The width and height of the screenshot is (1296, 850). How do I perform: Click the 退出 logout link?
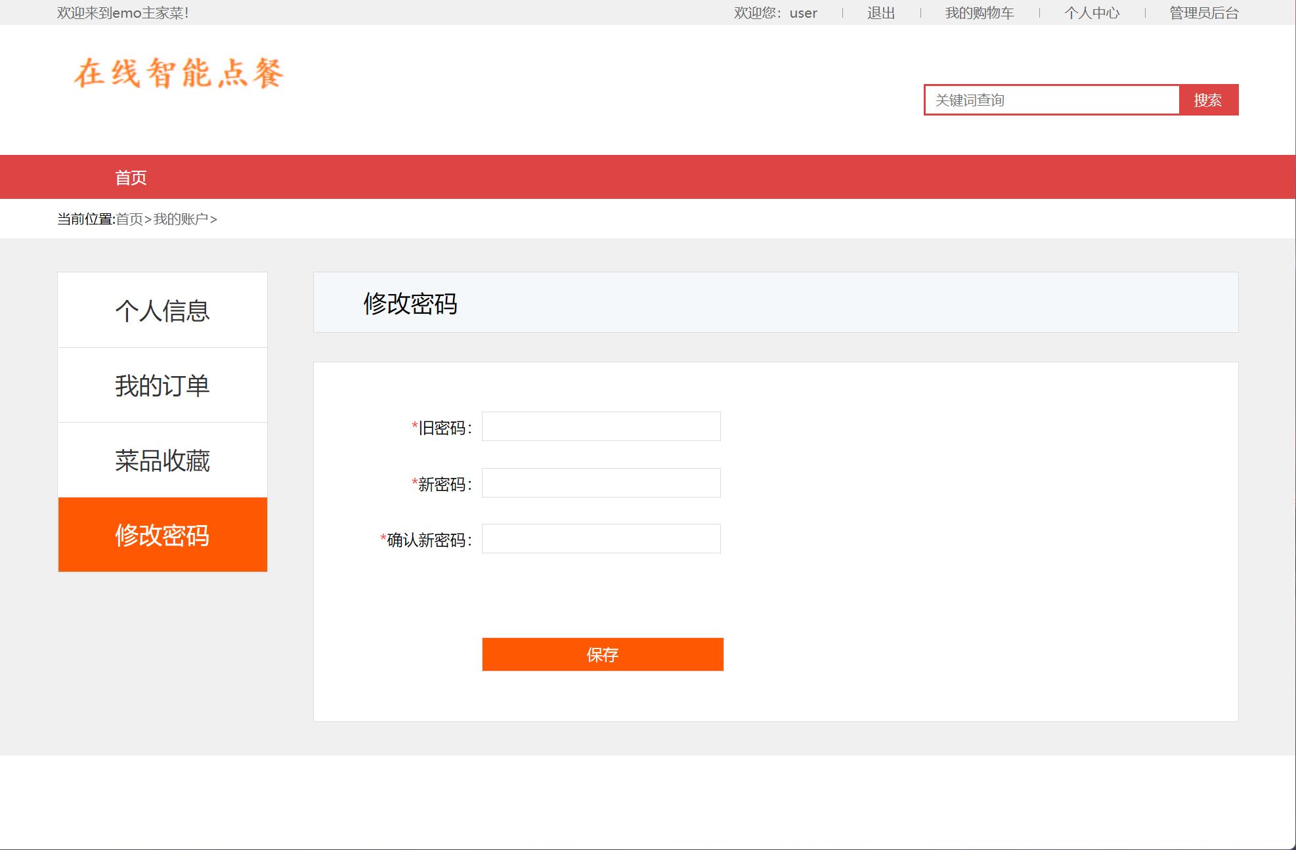click(880, 12)
